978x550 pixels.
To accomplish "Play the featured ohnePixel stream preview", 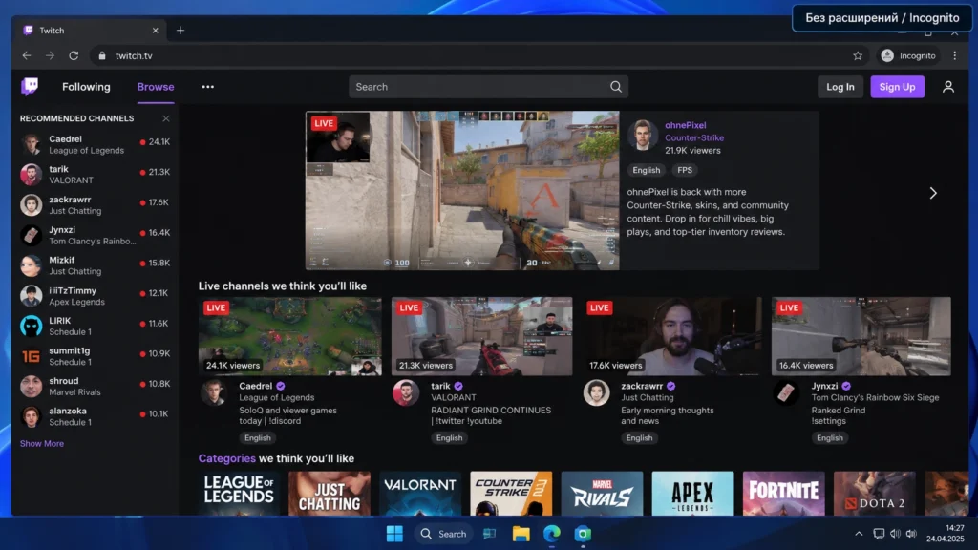I will (x=462, y=190).
